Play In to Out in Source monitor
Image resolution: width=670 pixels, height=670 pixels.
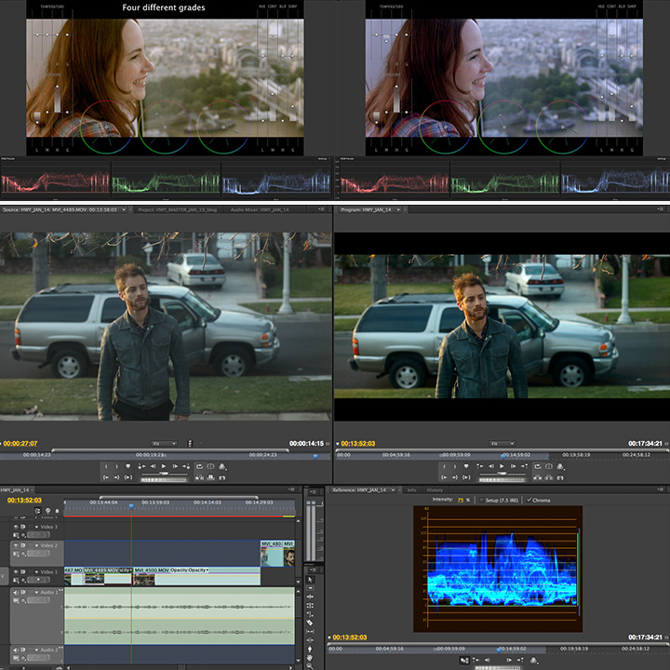point(127,477)
